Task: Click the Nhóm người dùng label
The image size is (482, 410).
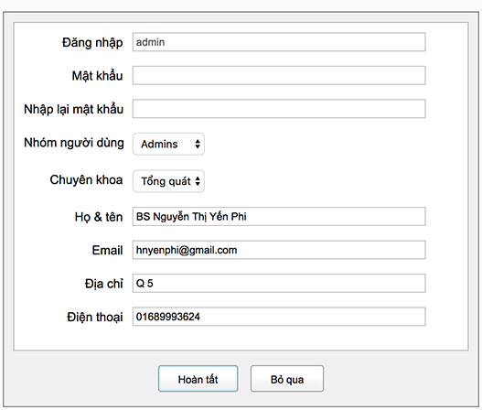Action: coord(74,143)
